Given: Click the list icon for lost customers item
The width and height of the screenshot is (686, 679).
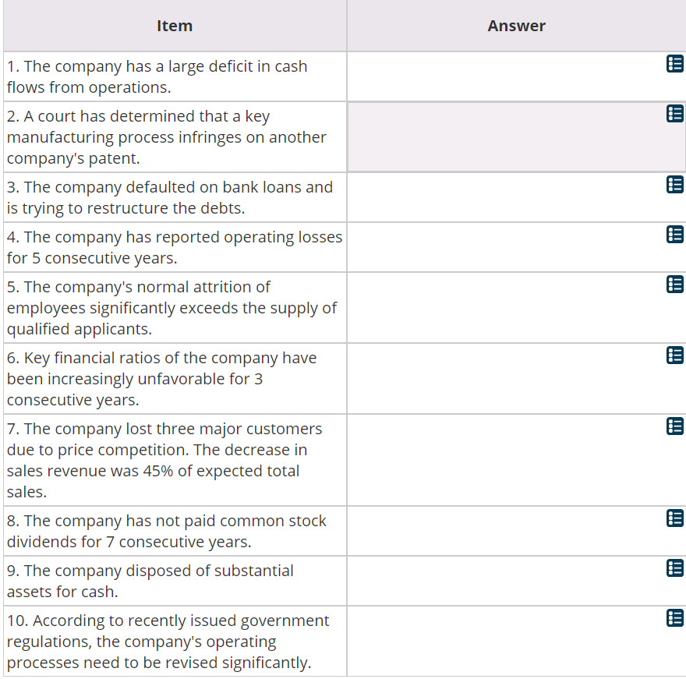Looking at the screenshot, I should pos(675,426).
